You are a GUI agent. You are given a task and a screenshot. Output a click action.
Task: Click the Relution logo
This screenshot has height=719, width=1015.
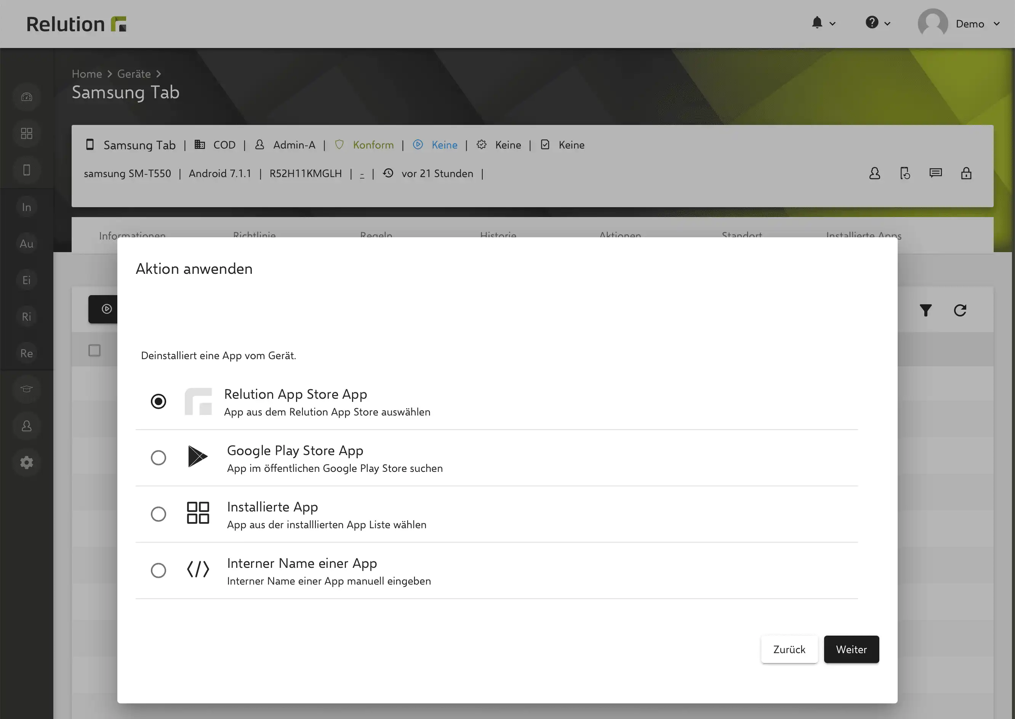77,24
